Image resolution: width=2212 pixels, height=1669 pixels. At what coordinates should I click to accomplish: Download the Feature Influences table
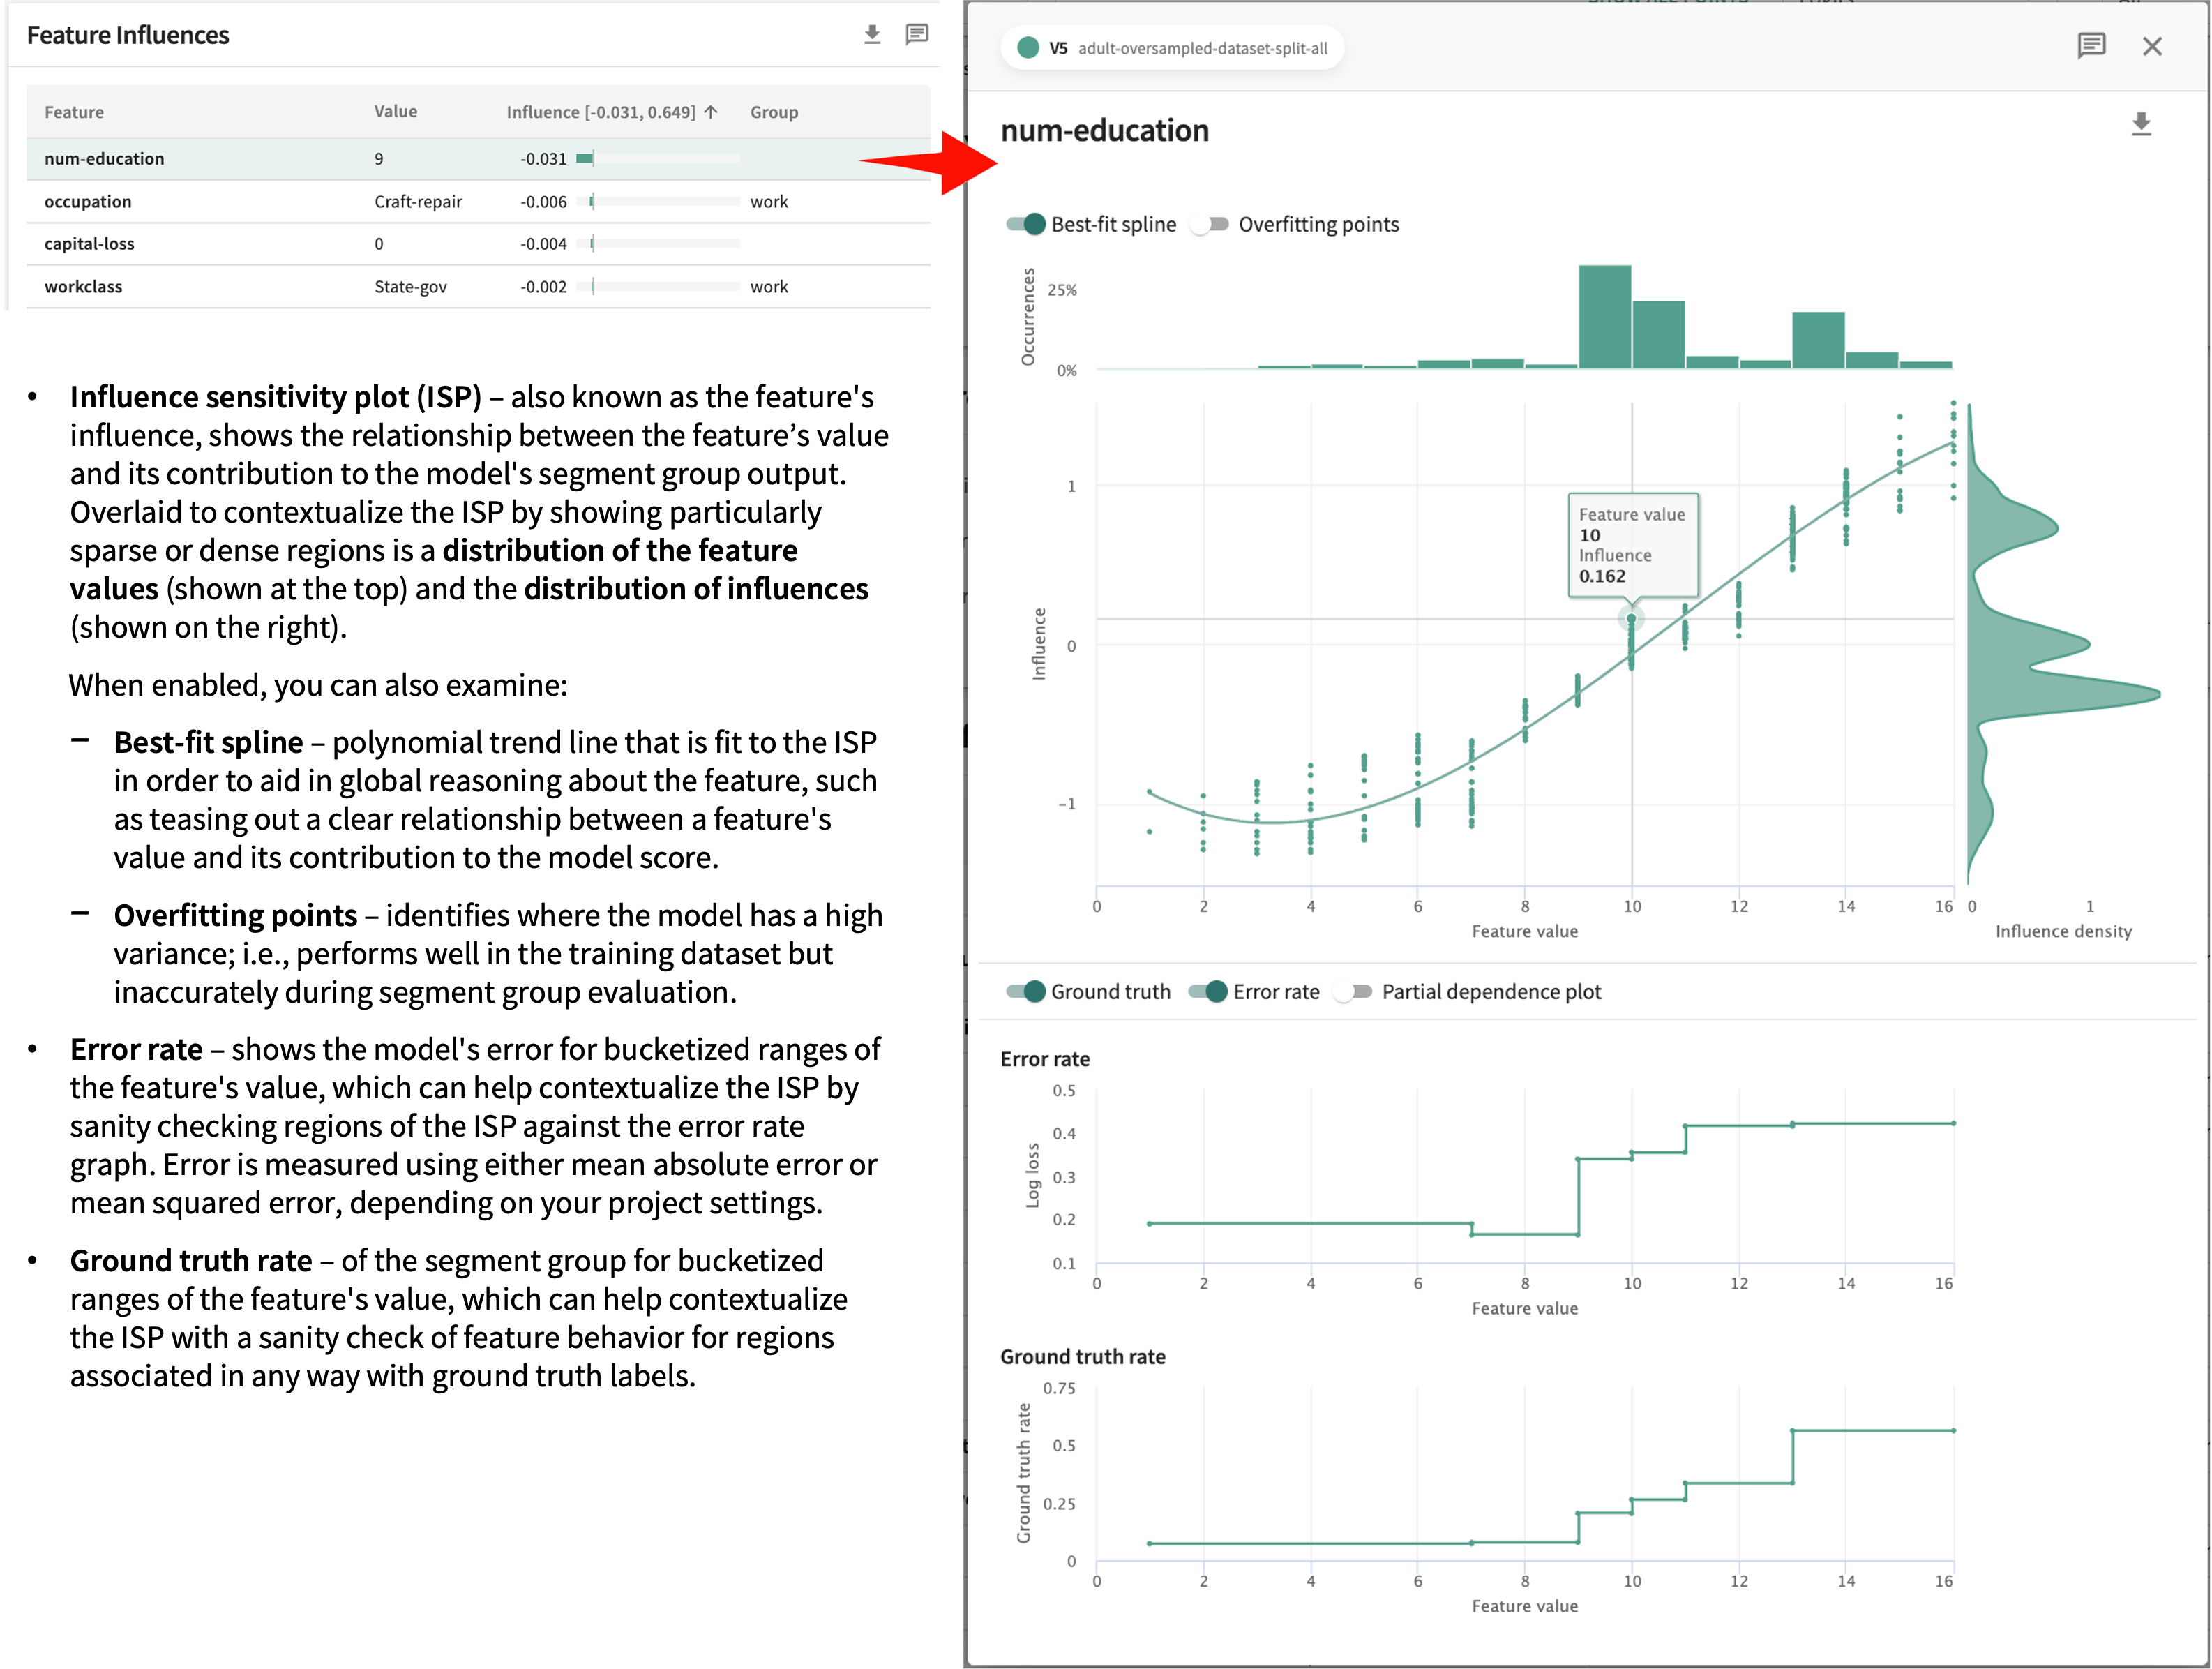872,35
